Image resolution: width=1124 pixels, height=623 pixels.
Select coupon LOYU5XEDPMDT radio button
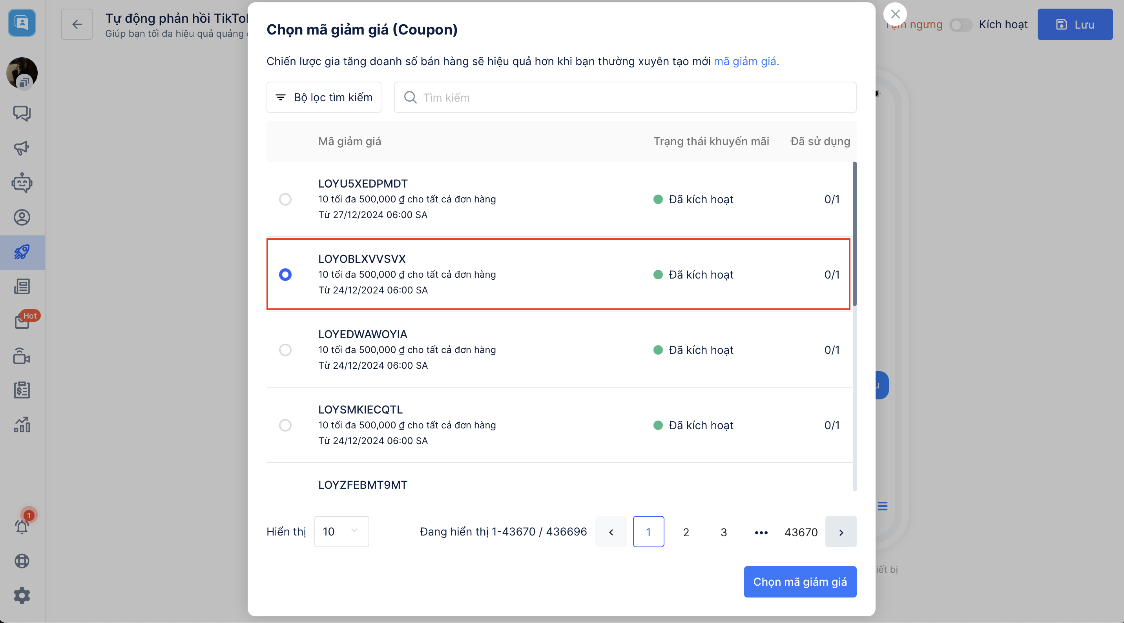tap(285, 199)
